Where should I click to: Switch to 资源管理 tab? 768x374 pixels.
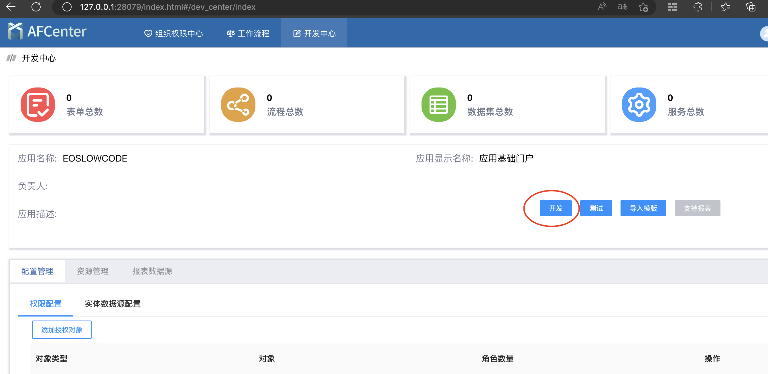(93, 271)
